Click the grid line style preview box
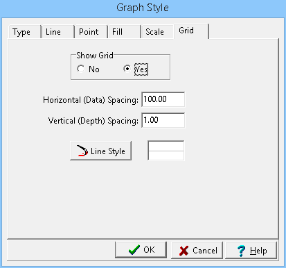The width and height of the screenshot is (286, 268). tap(166, 151)
